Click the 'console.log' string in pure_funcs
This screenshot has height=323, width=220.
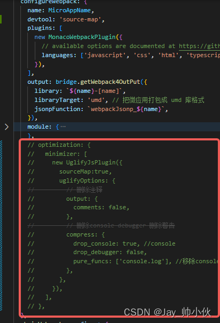[143, 262]
